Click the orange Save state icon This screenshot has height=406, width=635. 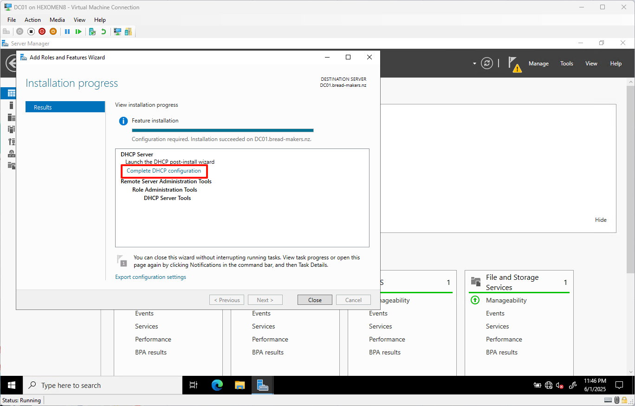(53, 32)
